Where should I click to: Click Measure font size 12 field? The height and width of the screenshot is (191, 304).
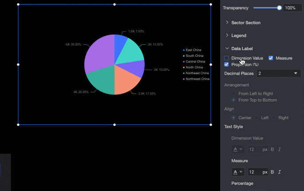click(258, 172)
